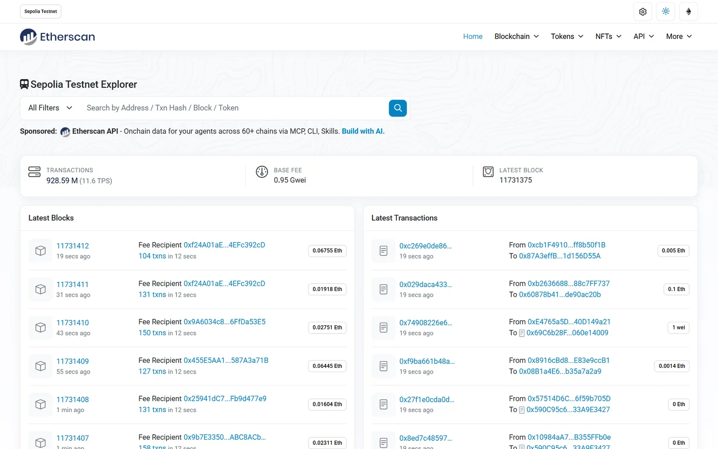Image resolution: width=718 pixels, height=449 pixels.
Task: Click contract icon beside 0x590C95c6...33A9E3427 under 0x27f1e0cda0d
Action: pyautogui.click(x=522, y=410)
